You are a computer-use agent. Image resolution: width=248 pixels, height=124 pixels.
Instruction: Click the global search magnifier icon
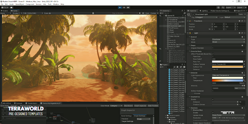[x=223, y=7]
